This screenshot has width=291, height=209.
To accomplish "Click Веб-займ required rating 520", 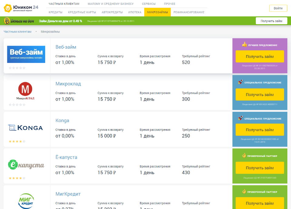I will pos(186,62).
